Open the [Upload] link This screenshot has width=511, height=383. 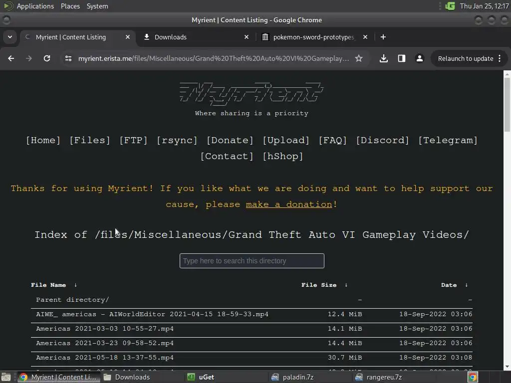286,140
